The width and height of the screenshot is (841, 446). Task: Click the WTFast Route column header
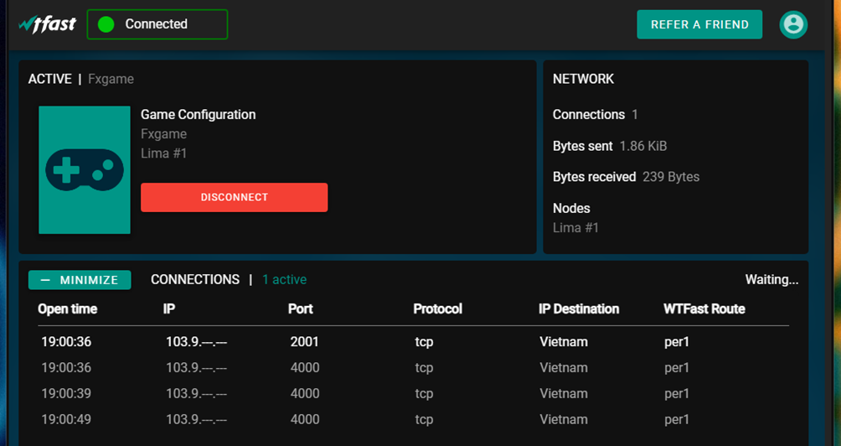[x=704, y=309]
